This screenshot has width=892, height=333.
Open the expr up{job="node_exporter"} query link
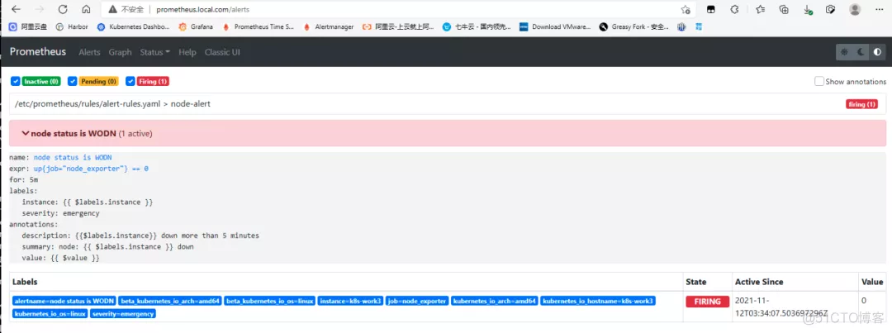point(91,169)
